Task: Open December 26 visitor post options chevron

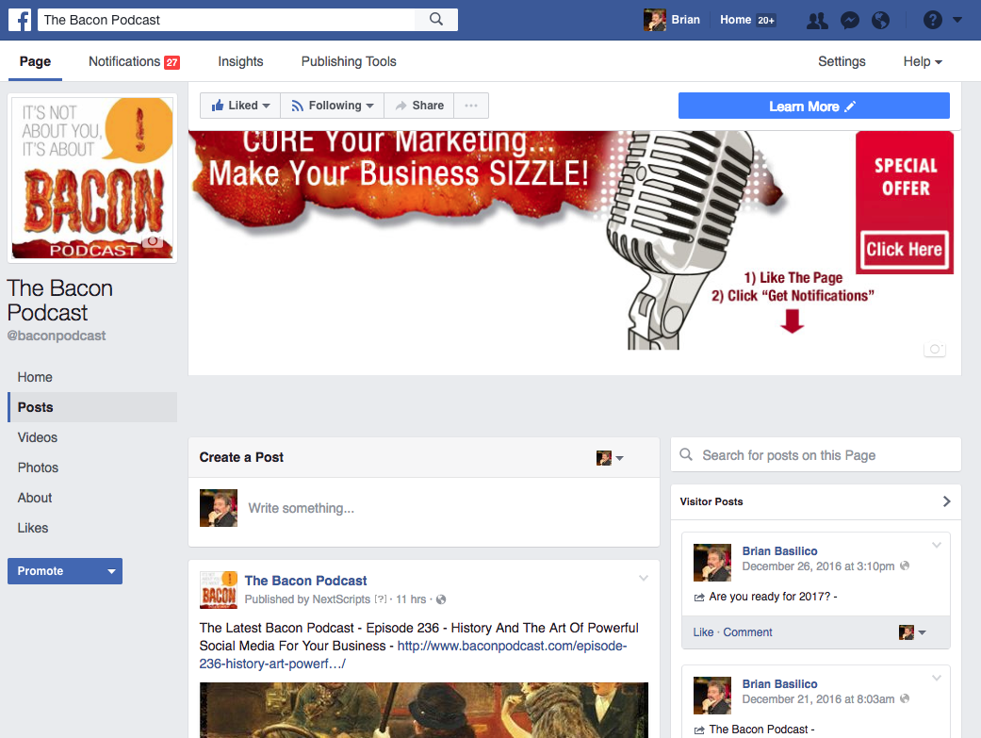Action: pos(937,545)
